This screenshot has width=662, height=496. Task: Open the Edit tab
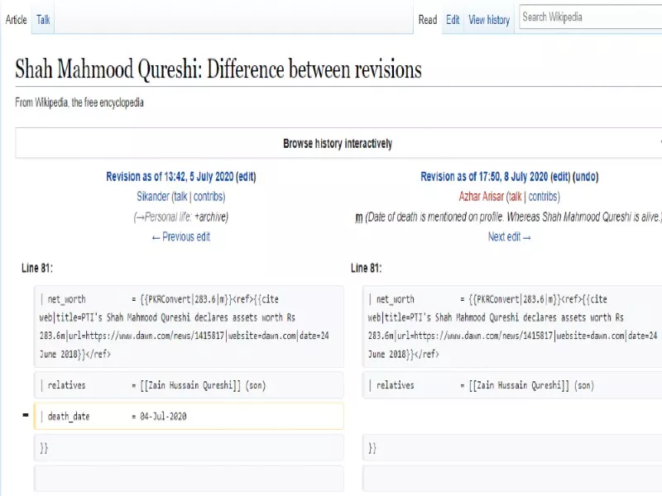pyautogui.click(x=453, y=20)
